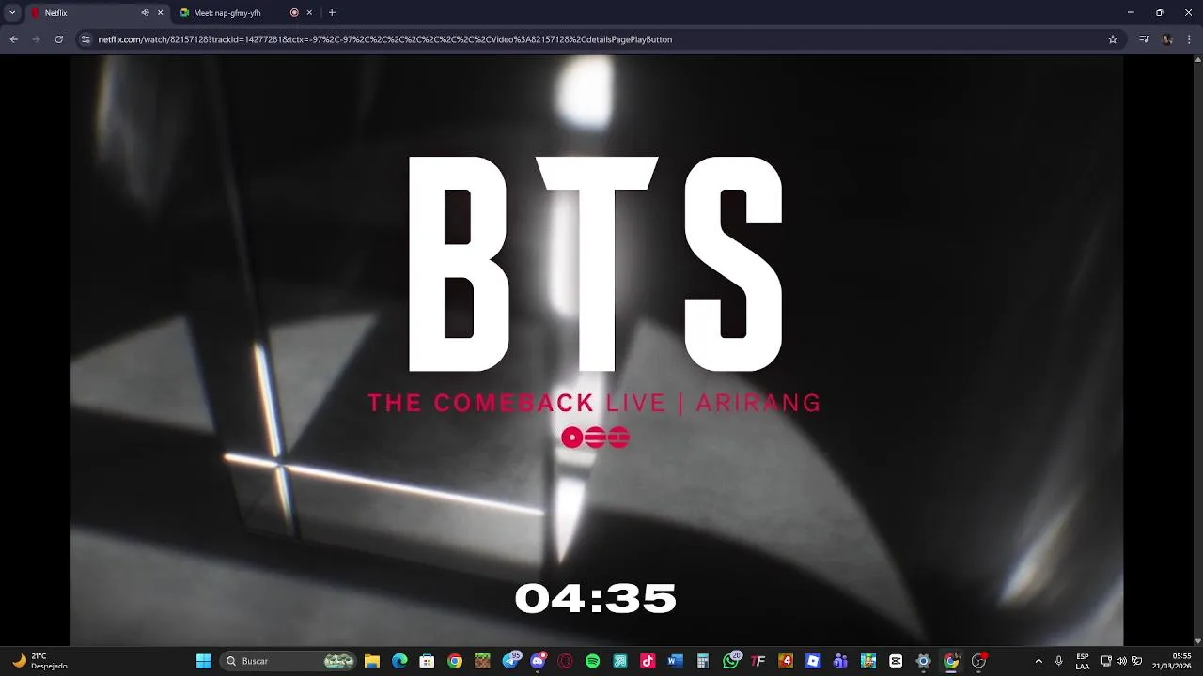Open WhatsApp with 20 unread badge

tap(731, 661)
